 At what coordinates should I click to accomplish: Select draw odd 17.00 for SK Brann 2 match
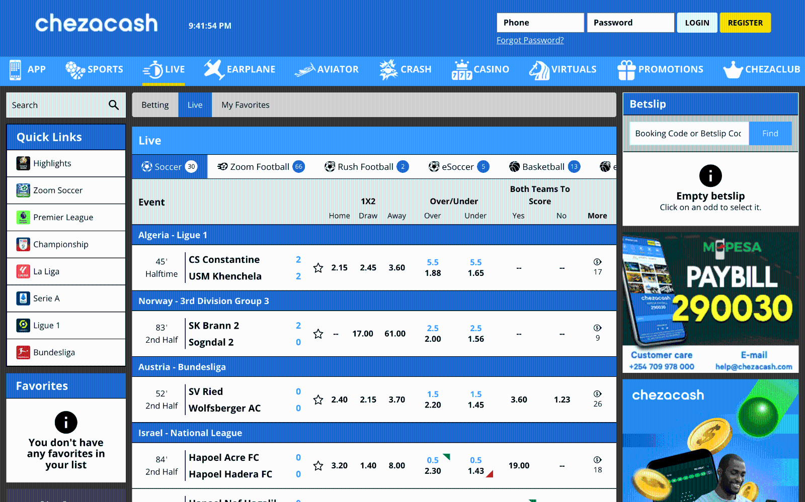363,334
